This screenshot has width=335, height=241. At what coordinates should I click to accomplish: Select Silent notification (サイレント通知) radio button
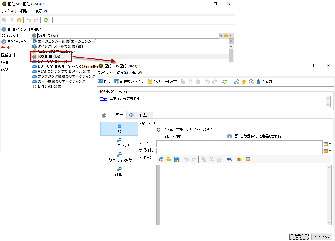(158, 136)
